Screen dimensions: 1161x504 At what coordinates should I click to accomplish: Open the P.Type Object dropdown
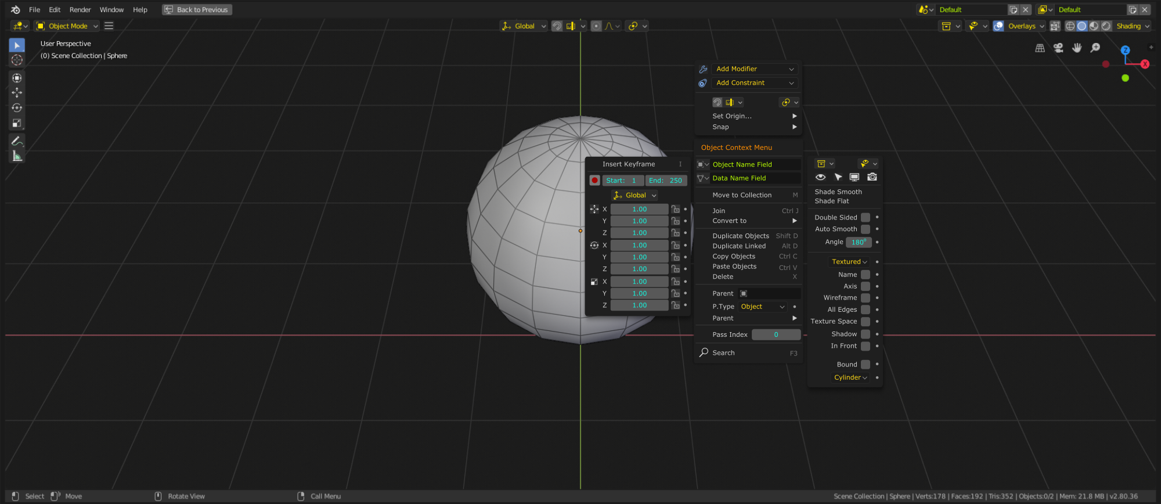763,307
